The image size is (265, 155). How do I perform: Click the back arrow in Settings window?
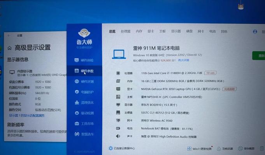[x=9, y=36]
